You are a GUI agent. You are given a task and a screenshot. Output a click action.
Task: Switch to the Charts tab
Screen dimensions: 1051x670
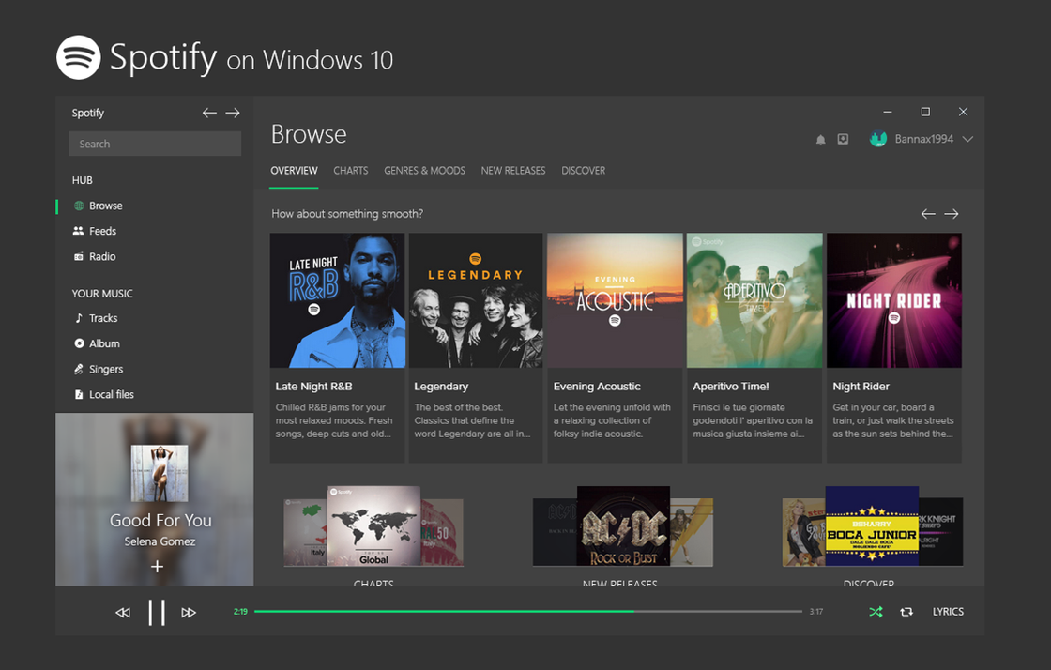[x=350, y=171]
